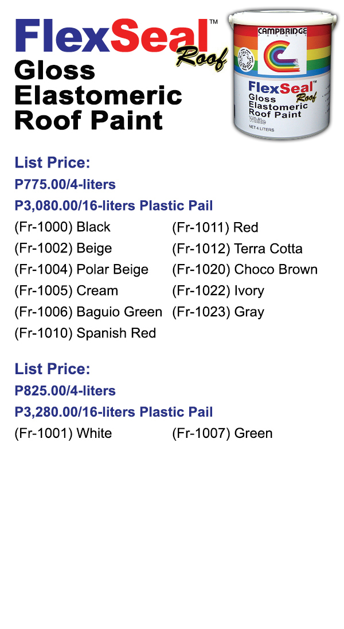Select the (Fr-1007) Green color
Screen dimensions: 344x629
222,433
